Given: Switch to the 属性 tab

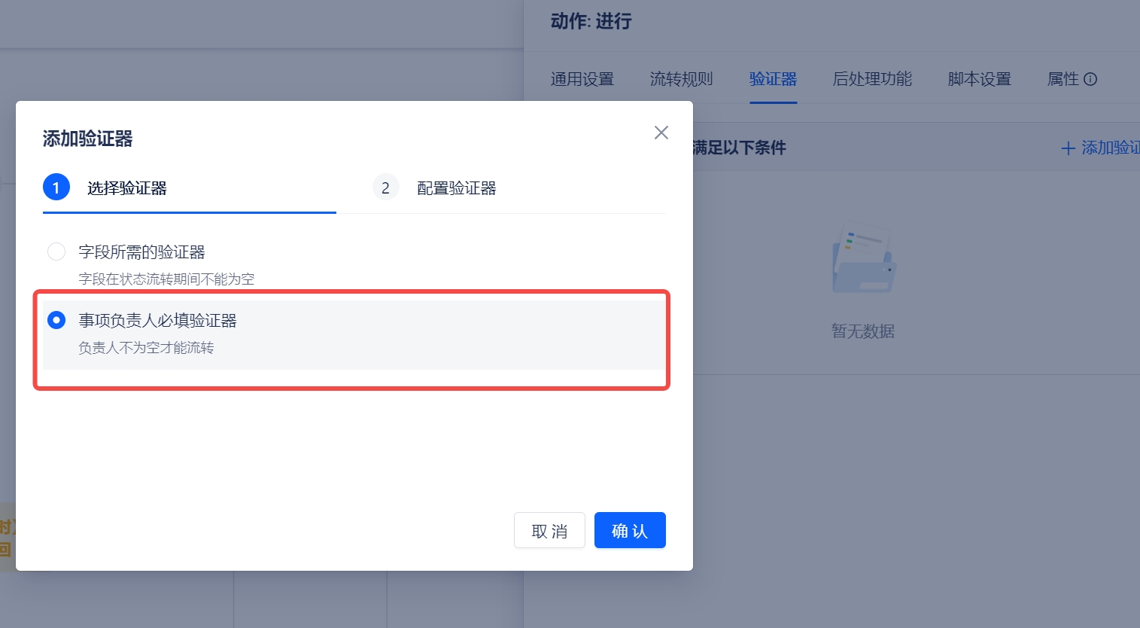Looking at the screenshot, I should click(x=1062, y=79).
